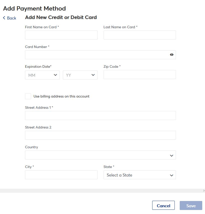This screenshot has width=205, height=214.
Task: Click the horizontal scrollbar right arrow
Action: pos(204,190)
